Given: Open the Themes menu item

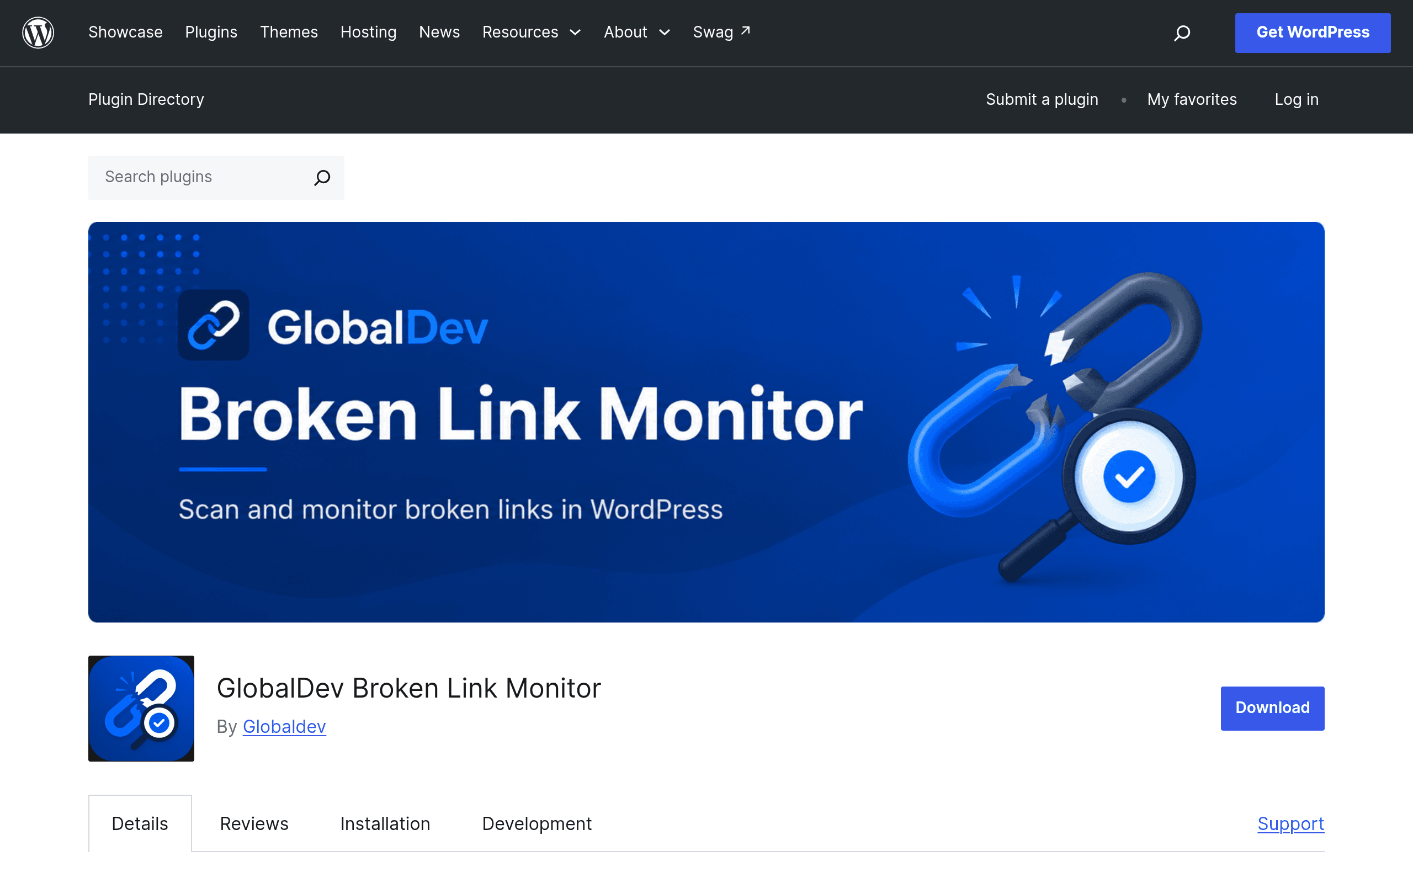Looking at the screenshot, I should 289,33.
